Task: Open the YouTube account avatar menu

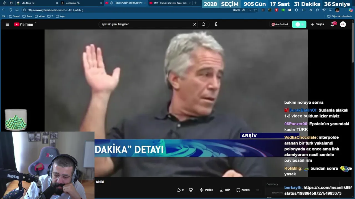Action: pyautogui.click(x=343, y=24)
